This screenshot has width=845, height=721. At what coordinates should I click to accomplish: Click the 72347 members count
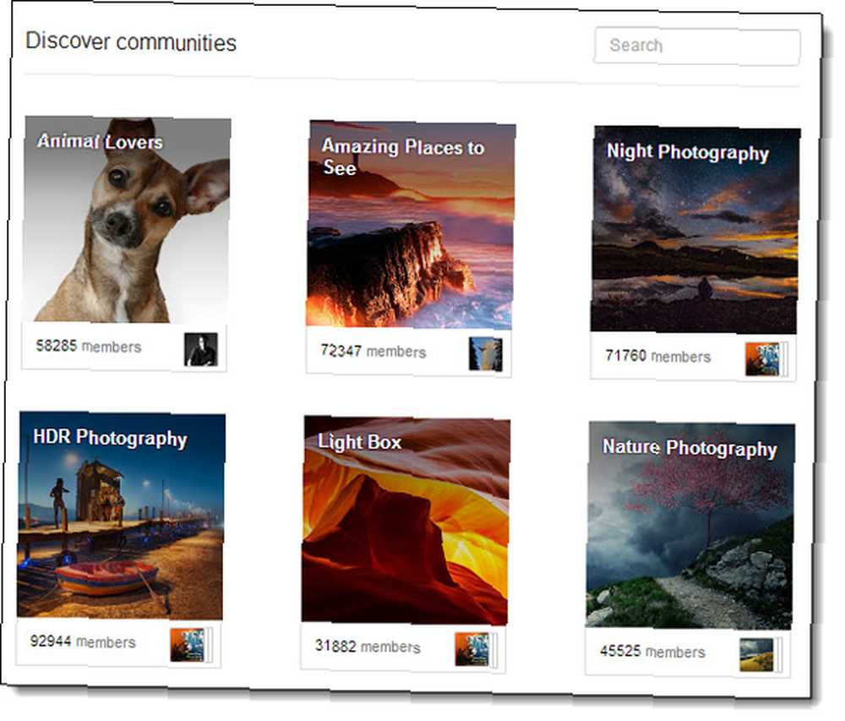tap(373, 352)
